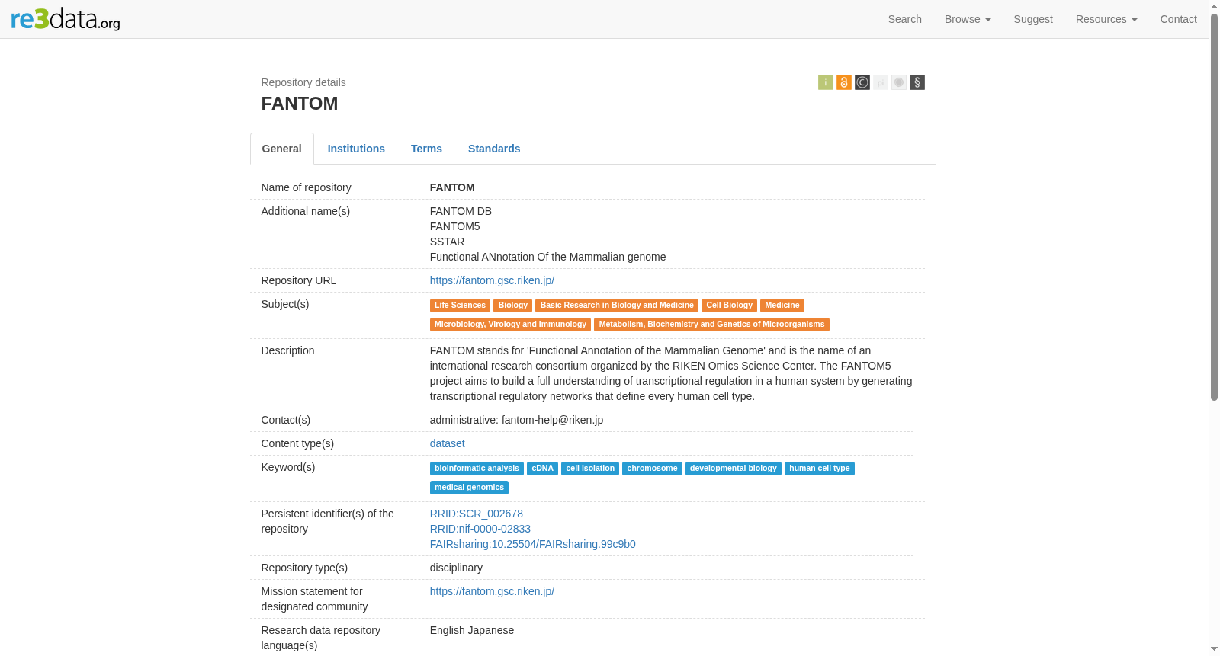This screenshot has height=656, width=1220.
Task: Click the copyright license badge icon
Action: coord(862,82)
